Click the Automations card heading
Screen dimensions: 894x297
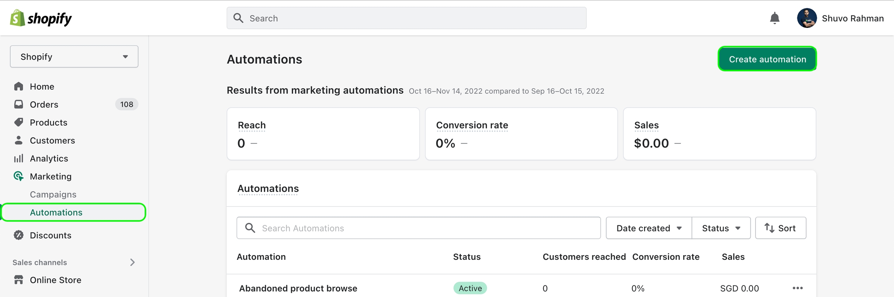tap(268, 188)
